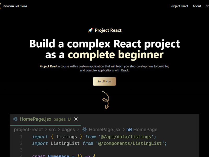Click the 'pages' label in the tab
The width and height of the screenshot is (209, 157).
60,119
